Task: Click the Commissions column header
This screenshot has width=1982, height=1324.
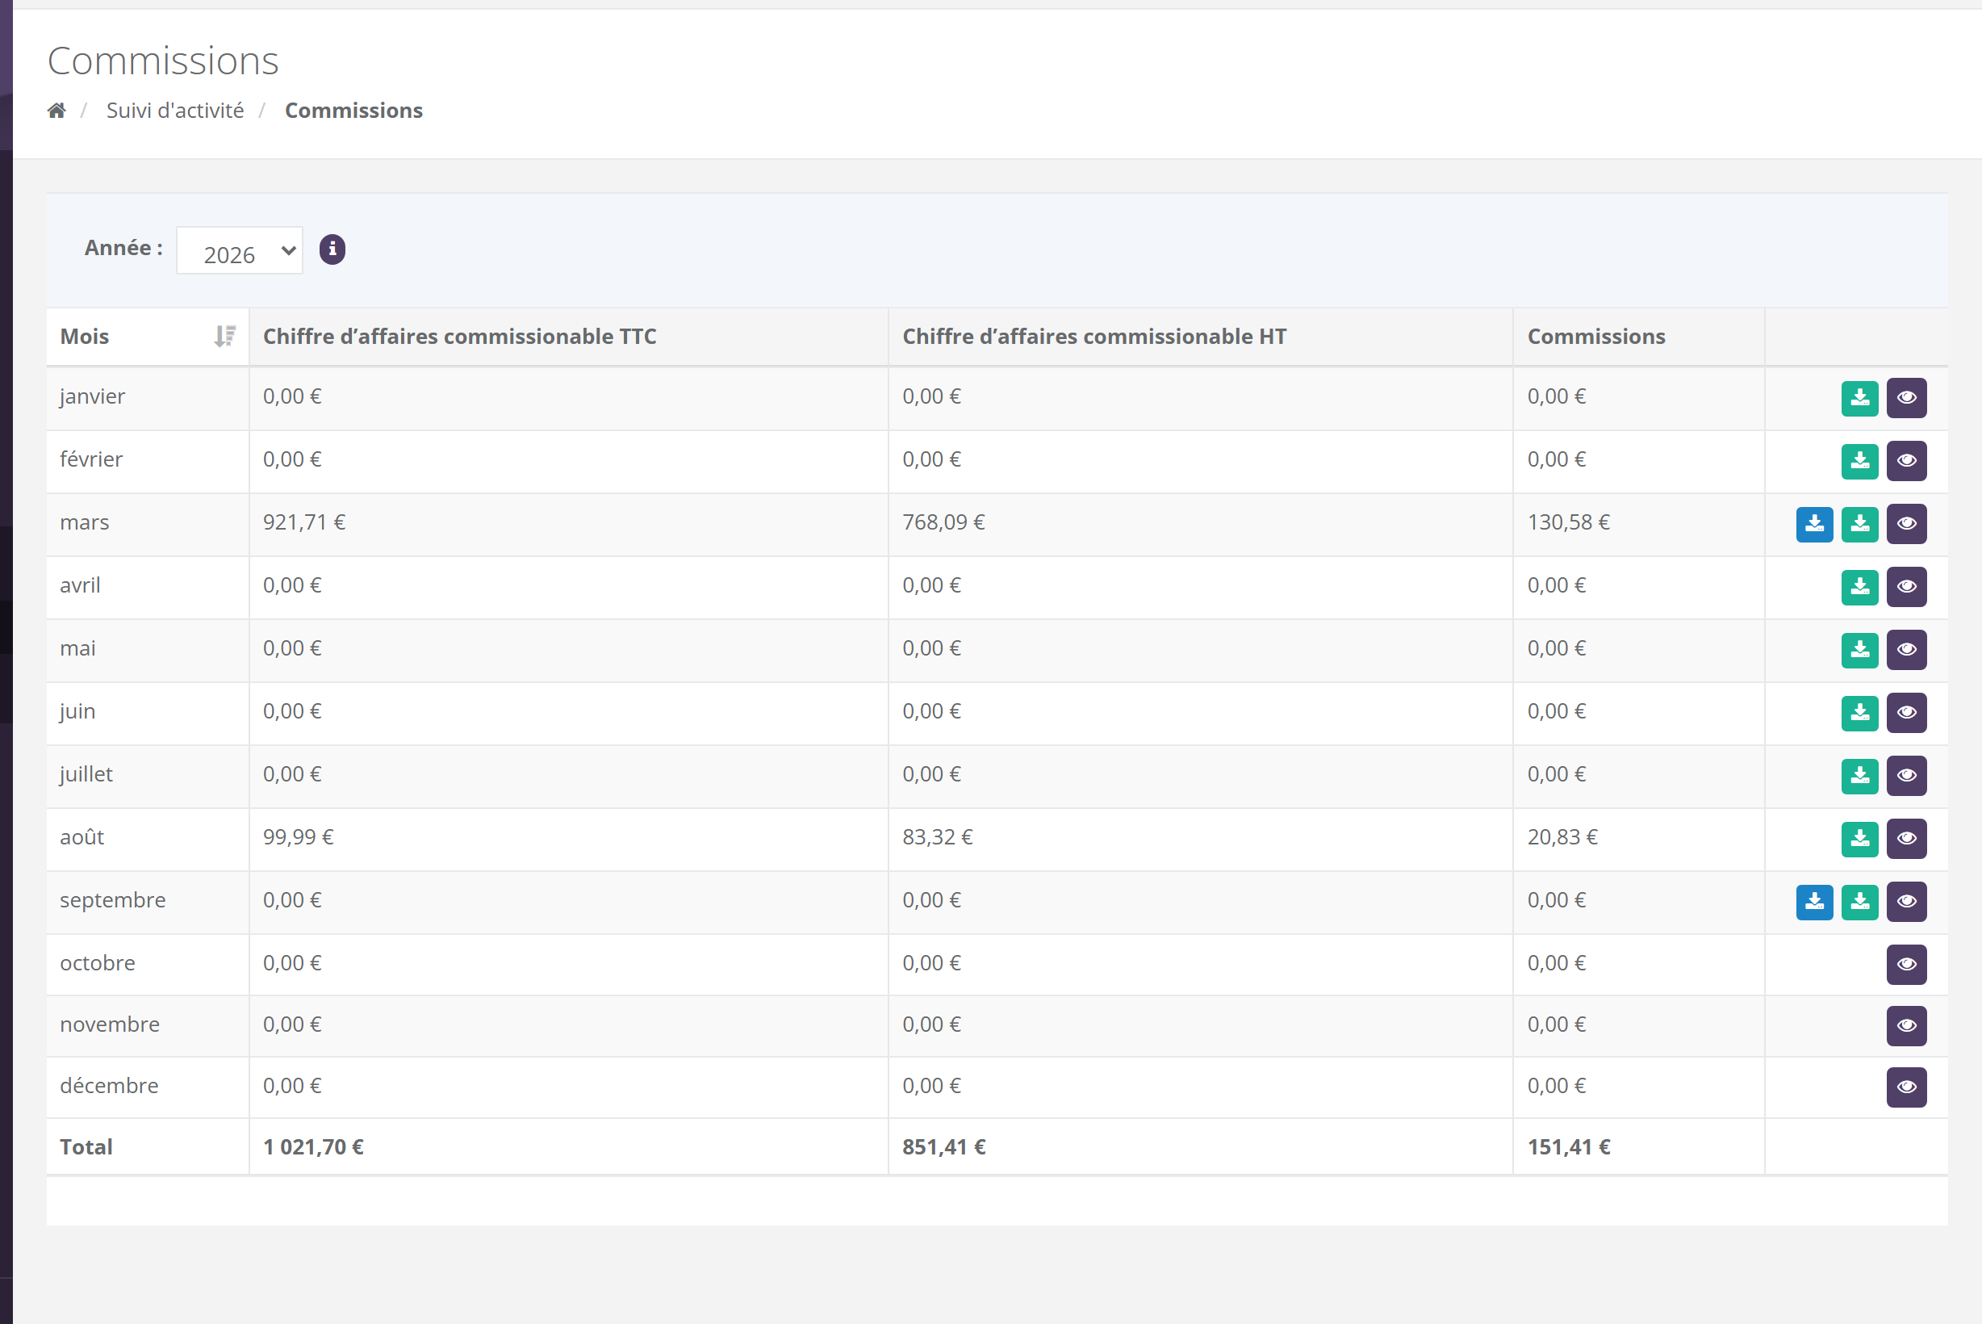Action: [1596, 336]
